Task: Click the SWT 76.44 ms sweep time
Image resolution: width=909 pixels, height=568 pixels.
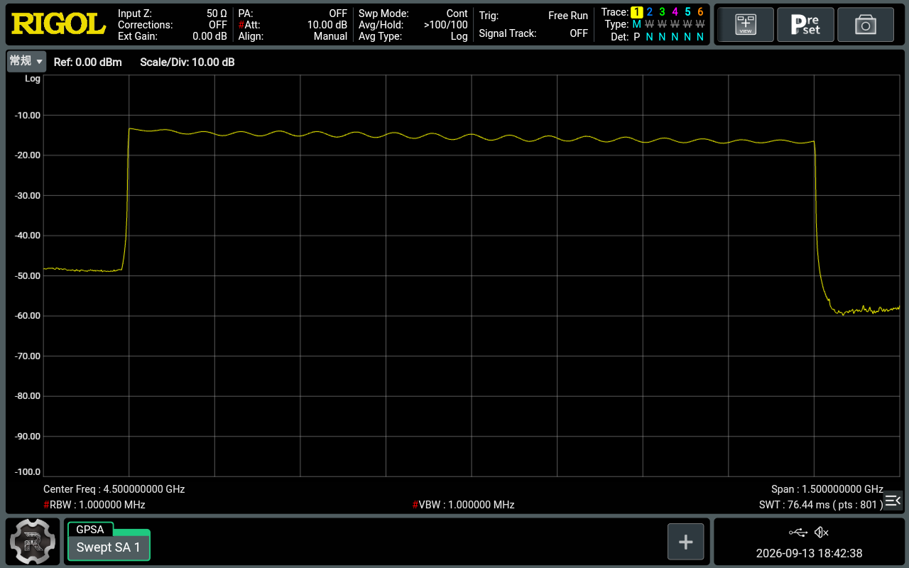Action: (821, 505)
